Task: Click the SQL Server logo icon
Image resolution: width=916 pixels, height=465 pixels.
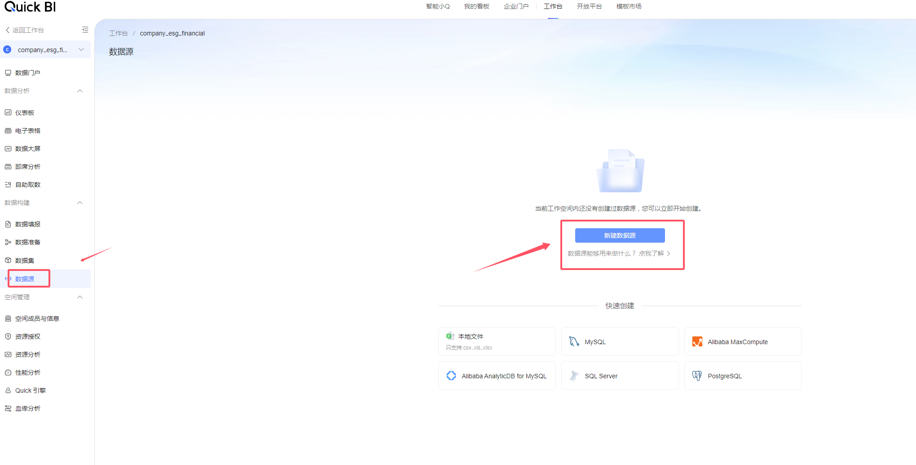Action: point(574,376)
